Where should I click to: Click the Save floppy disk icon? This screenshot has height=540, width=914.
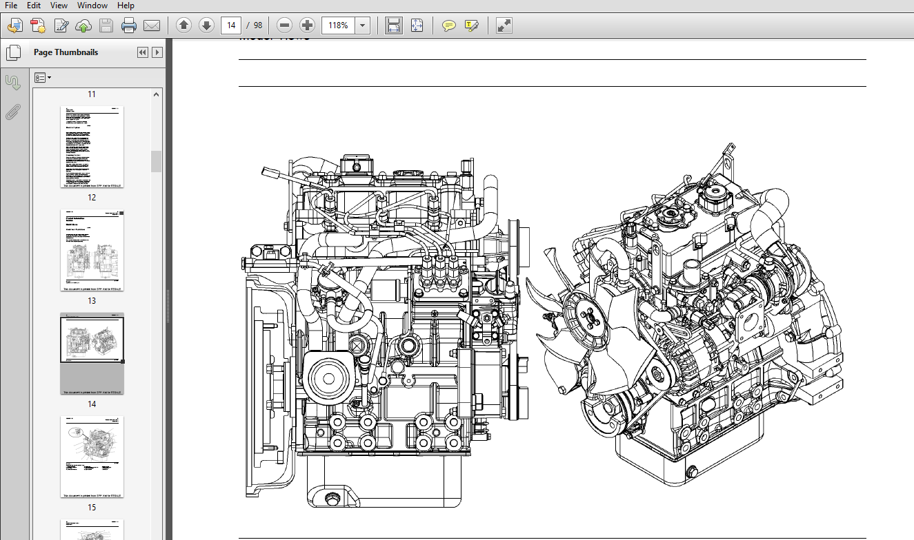click(106, 26)
